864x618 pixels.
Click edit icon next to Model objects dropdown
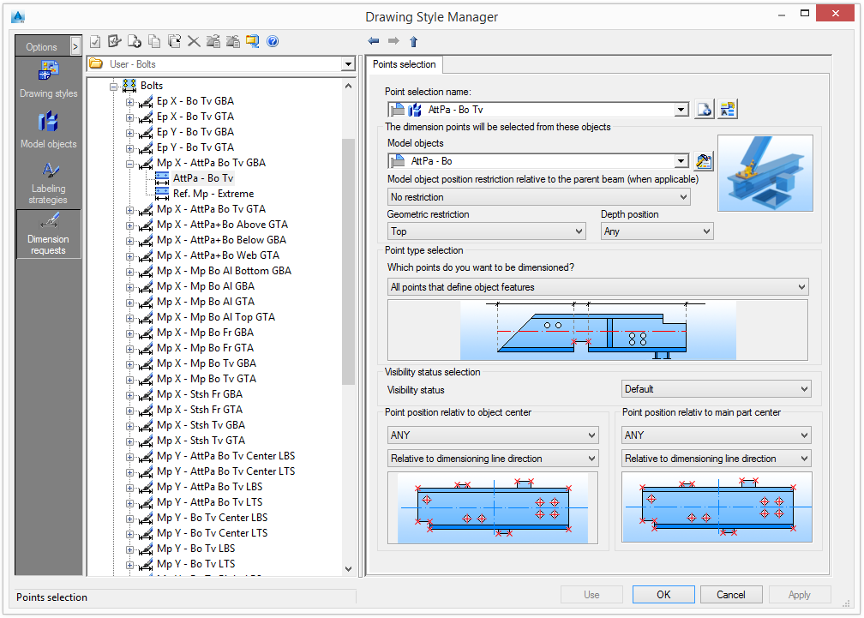(x=704, y=161)
